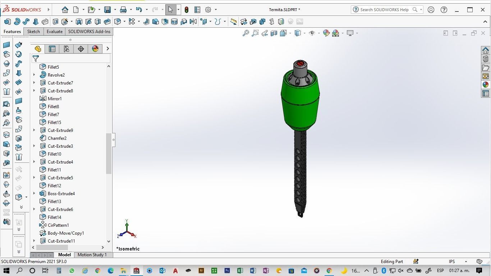Click the feature tree horizontal scrollbar thumb
This screenshot has height=276, width=491.
coord(52,247)
